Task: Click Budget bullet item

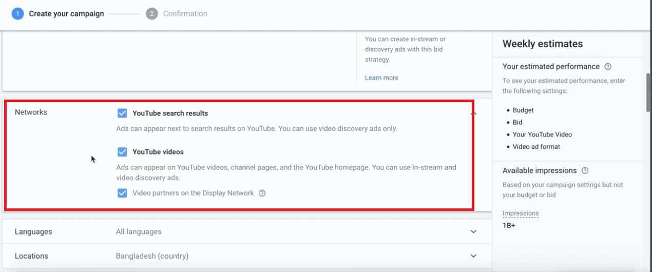Action: click(x=523, y=110)
